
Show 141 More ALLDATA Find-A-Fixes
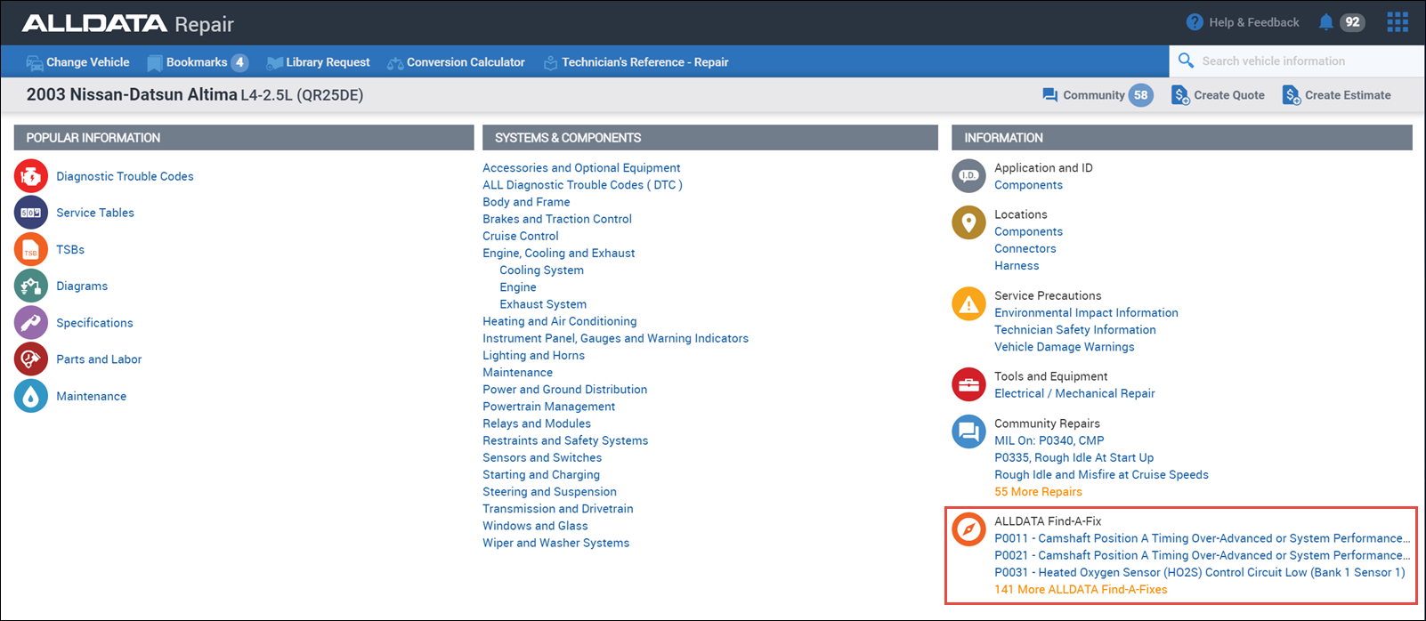pyautogui.click(x=1081, y=590)
